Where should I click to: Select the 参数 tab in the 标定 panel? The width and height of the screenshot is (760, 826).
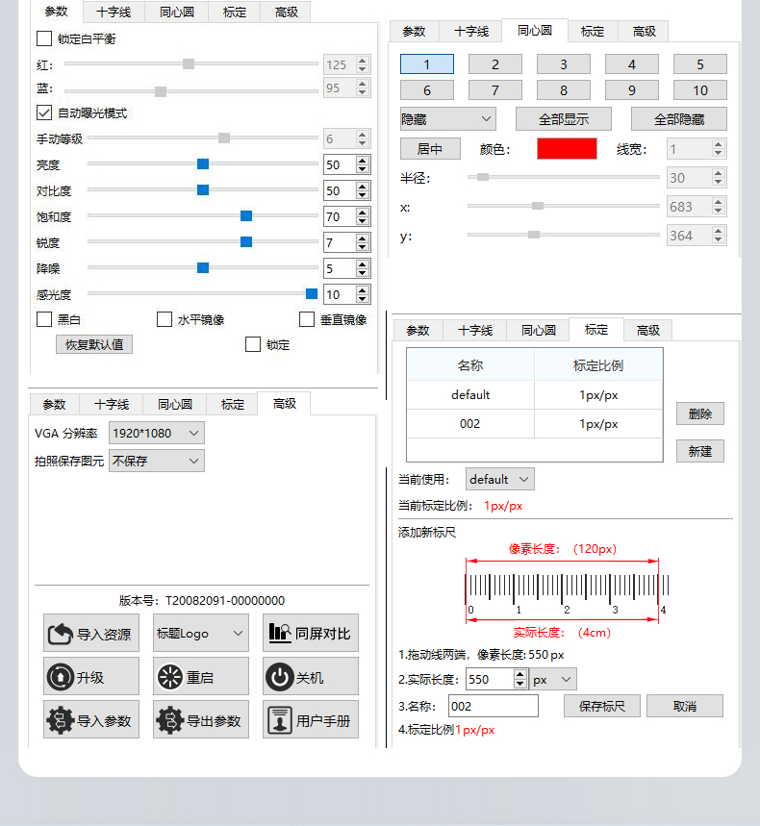[418, 330]
